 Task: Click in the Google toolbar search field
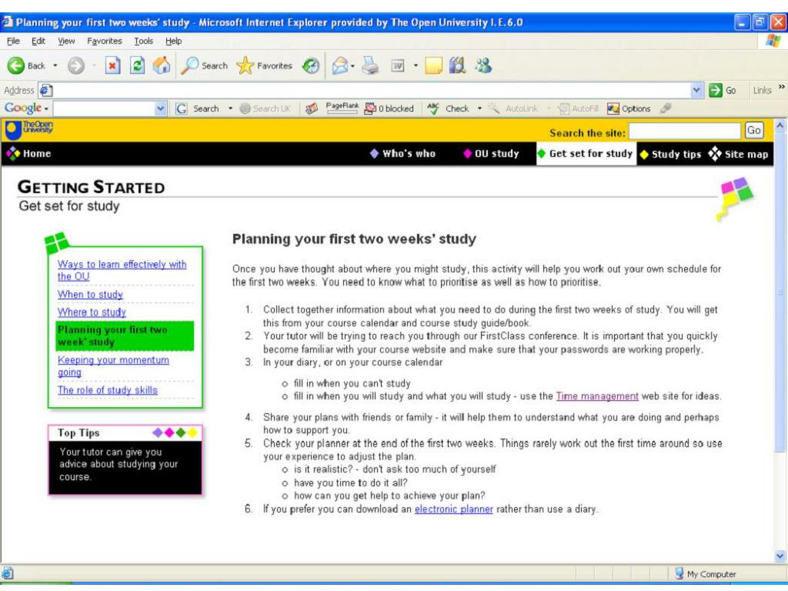click(104, 109)
